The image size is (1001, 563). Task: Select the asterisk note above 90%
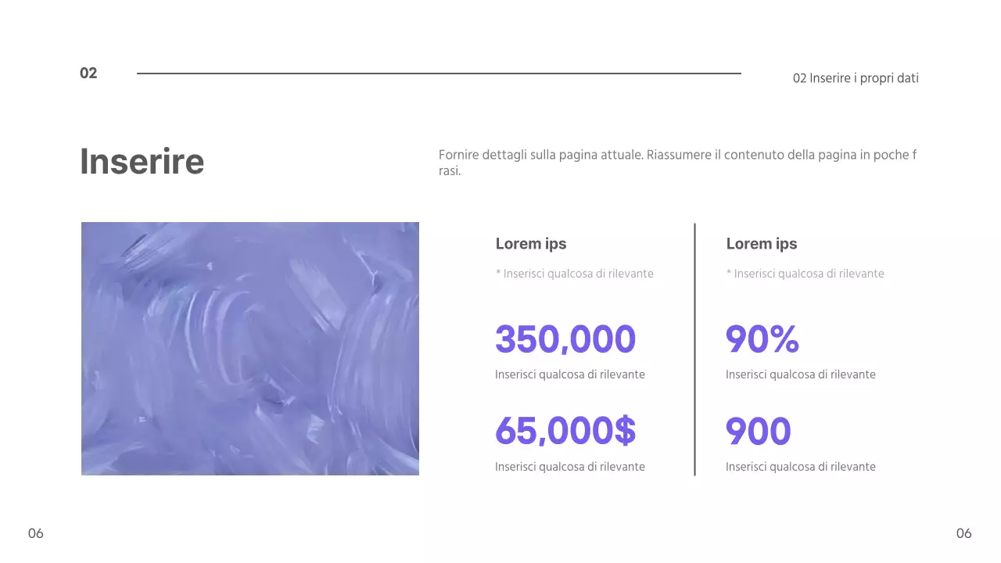pyautogui.click(x=805, y=274)
